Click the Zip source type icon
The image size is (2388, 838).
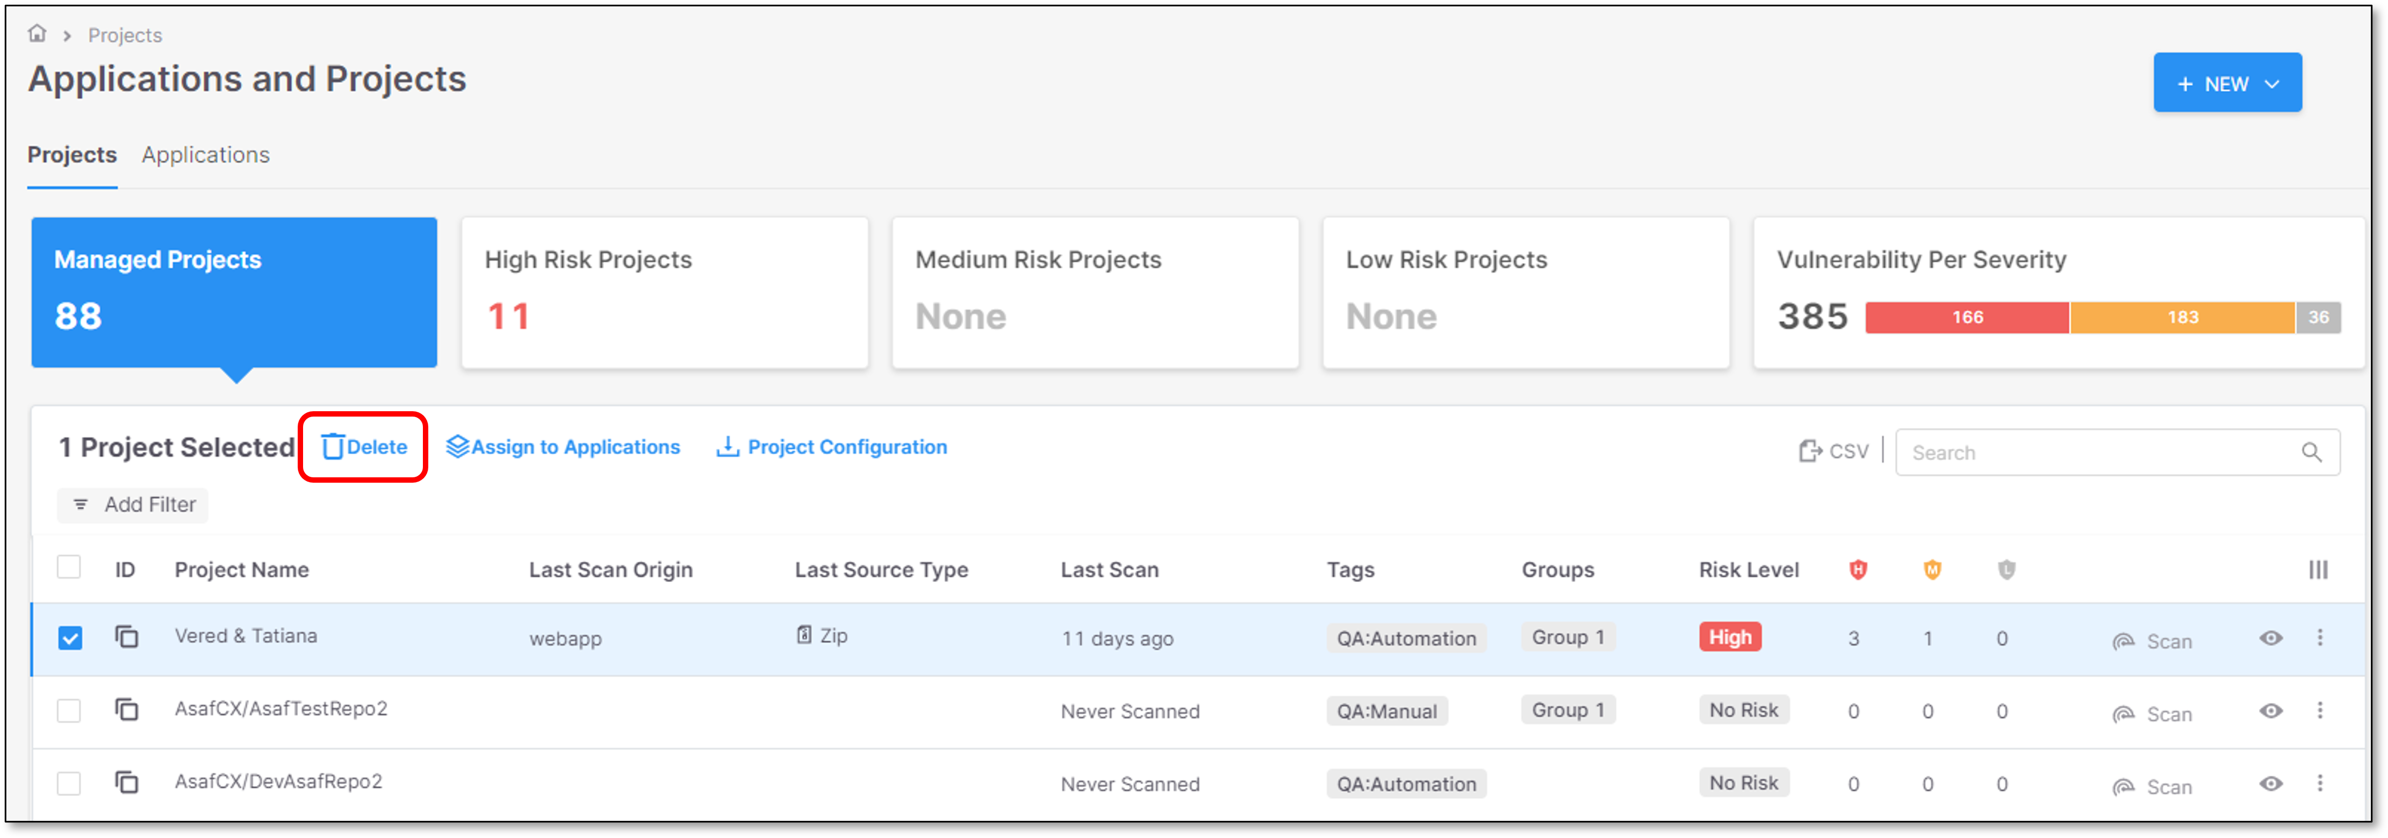pos(804,635)
